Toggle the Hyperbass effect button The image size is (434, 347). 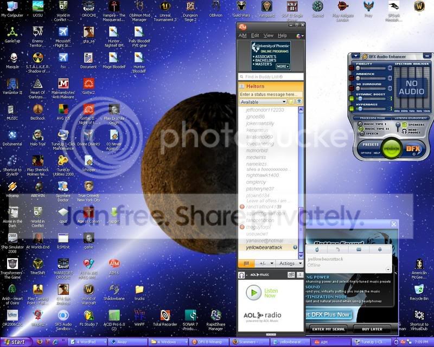(x=352, y=108)
